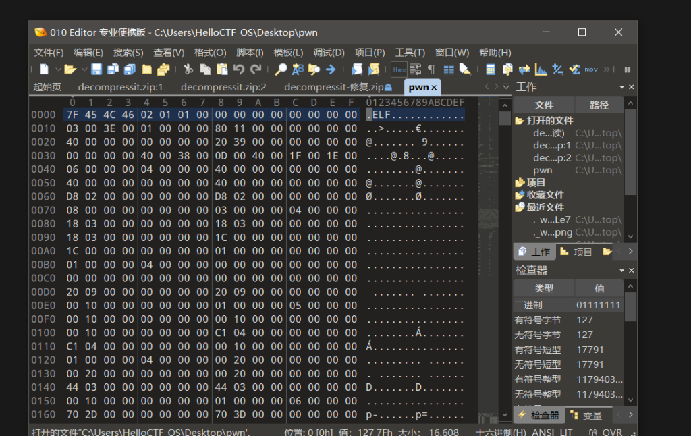Click the Find in Files folder-magnifier icon
Screen dimensions: 691x436
pos(314,70)
